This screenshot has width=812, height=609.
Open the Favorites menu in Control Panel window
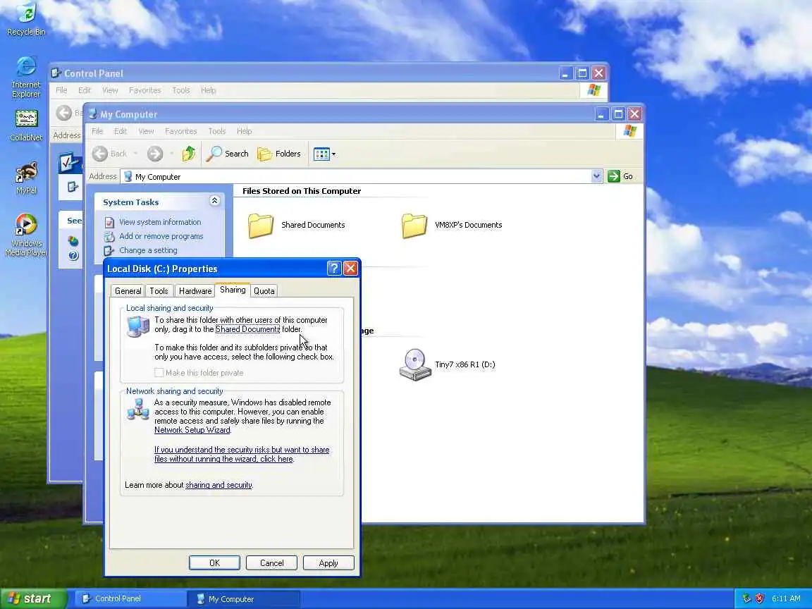(145, 91)
